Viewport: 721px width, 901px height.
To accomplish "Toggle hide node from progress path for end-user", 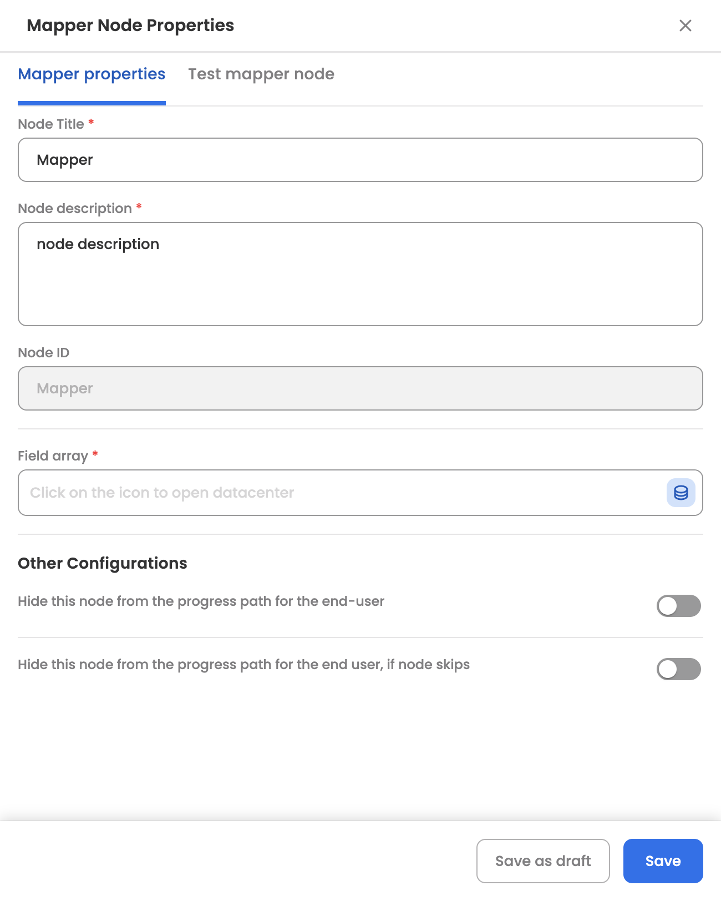I will pyautogui.click(x=679, y=606).
